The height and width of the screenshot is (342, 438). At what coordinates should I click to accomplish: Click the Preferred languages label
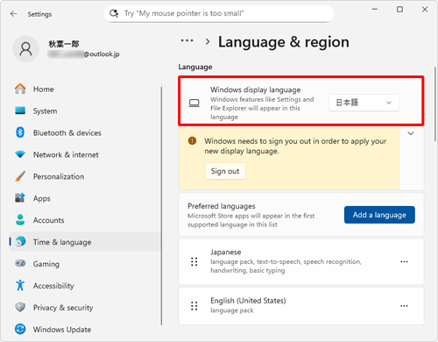222,206
